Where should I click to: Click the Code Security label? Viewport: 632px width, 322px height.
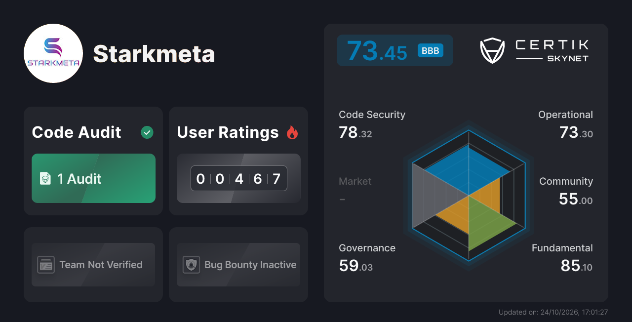pyautogui.click(x=372, y=115)
